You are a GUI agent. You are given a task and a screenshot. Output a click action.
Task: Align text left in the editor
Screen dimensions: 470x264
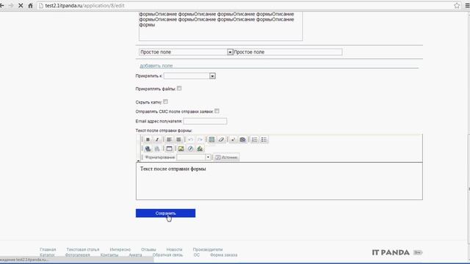click(169, 139)
